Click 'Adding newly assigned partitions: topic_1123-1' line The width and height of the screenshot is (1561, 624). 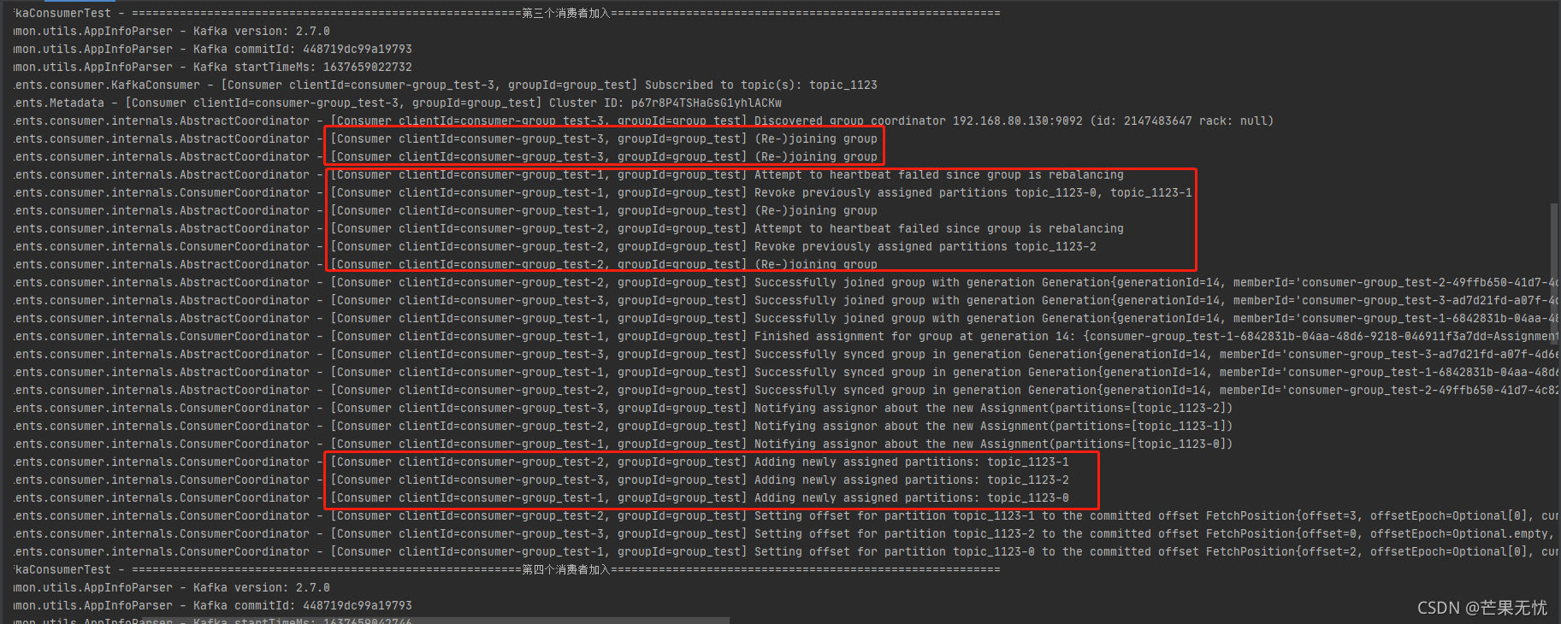[x=541, y=462]
